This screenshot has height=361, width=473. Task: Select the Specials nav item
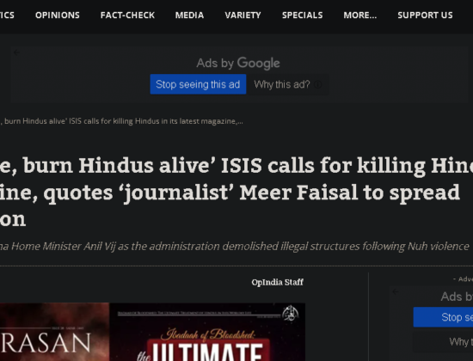coord(302,15)
